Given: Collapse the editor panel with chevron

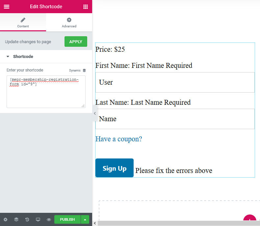Looking at the screenshot, I should pyautogui.click(x=95, y=113).
